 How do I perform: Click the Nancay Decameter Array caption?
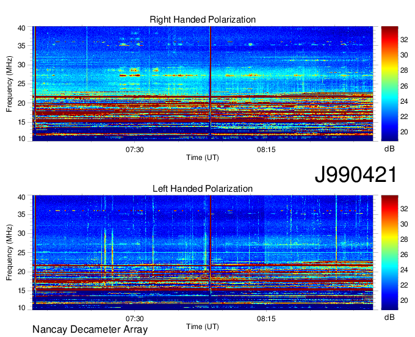click(90, 329)
